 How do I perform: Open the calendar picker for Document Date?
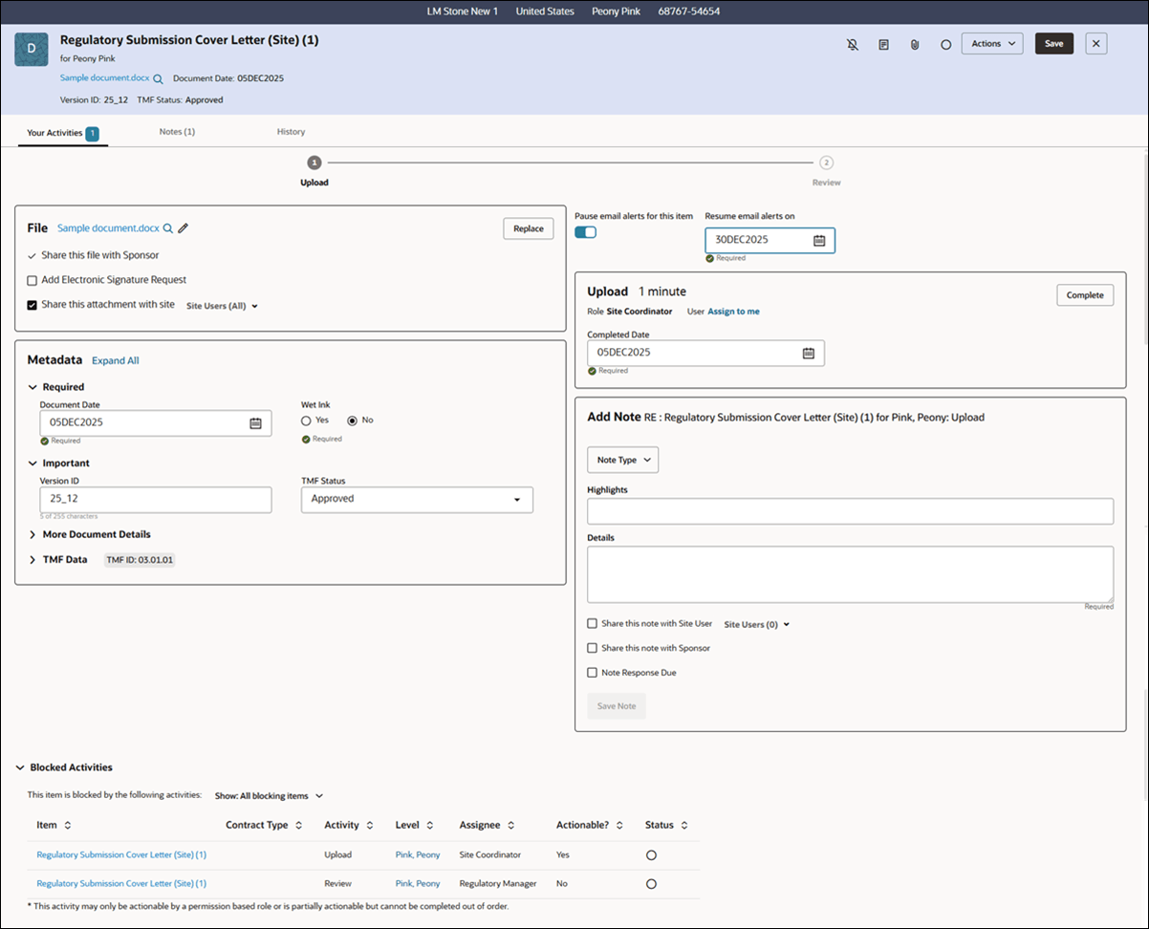255,422
